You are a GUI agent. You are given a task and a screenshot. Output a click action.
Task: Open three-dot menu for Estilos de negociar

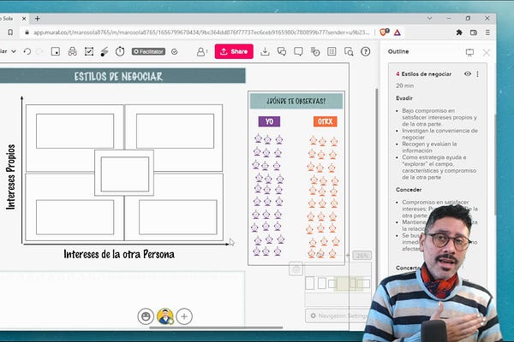click(477, 74)
